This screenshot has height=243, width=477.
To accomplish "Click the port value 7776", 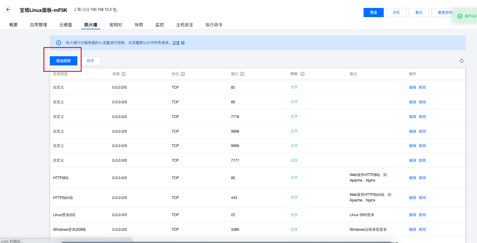I will pos(235,117).
